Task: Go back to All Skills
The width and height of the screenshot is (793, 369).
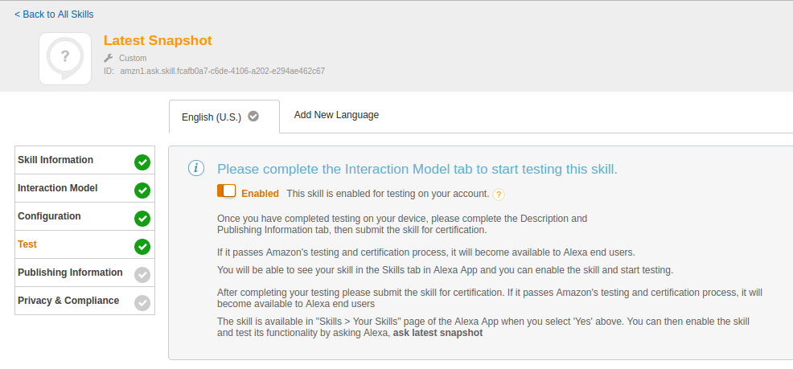Action: pyautogui.click(x=54, y=14)
